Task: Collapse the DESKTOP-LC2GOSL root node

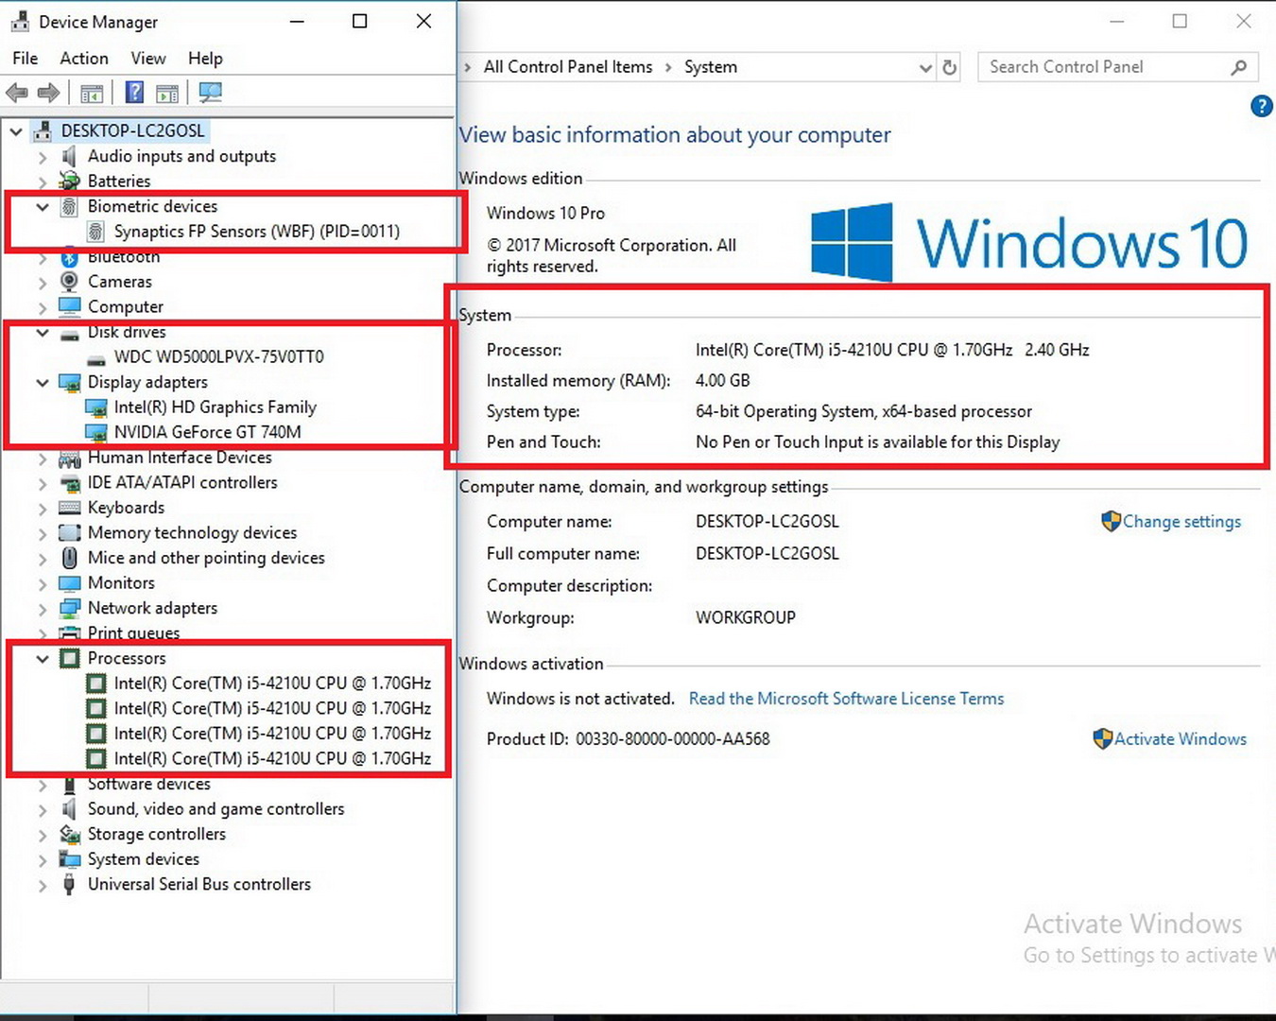Action: pos(16,131)
